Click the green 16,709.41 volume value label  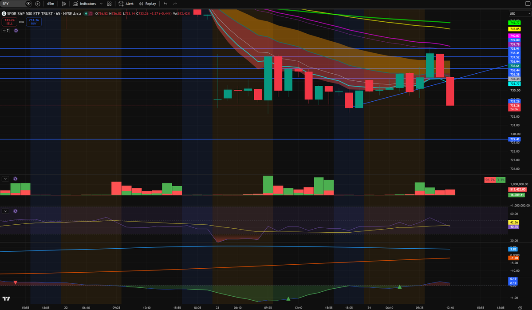click(x=516, y=195)
